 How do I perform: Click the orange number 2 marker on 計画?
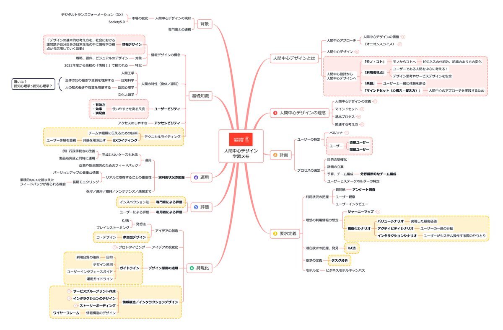pyautogui.click(x=275, y=155)
